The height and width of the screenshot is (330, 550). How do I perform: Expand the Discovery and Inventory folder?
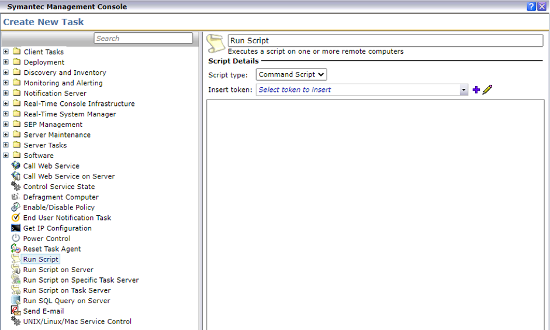pos(6,73)
